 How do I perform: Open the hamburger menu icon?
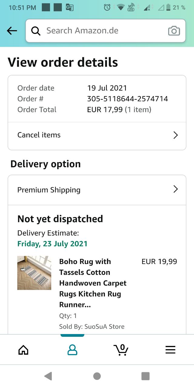(x=170, y=350)
